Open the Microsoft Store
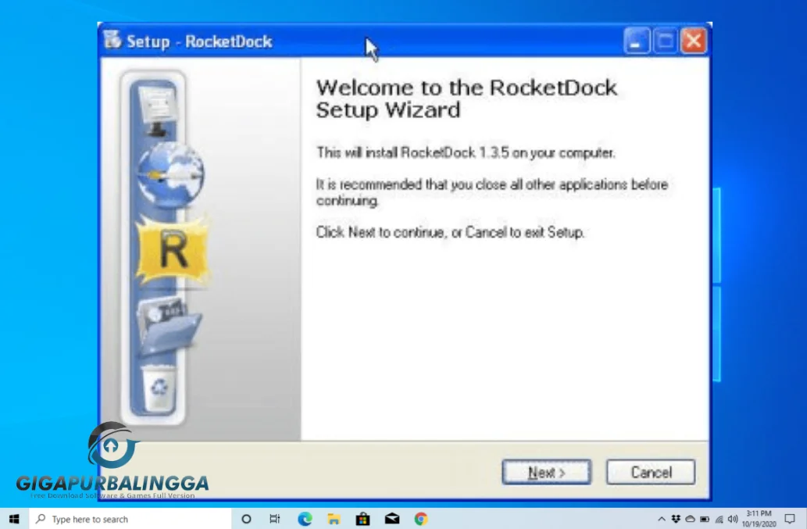 click(362, 519)
